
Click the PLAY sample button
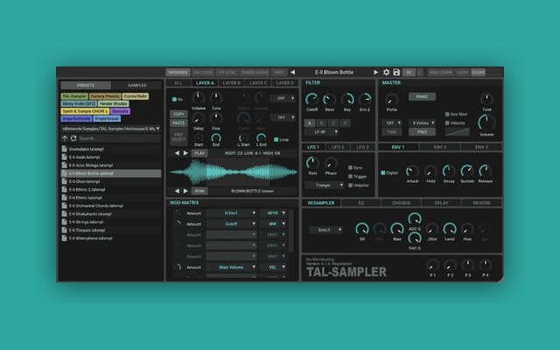(199, 153)
